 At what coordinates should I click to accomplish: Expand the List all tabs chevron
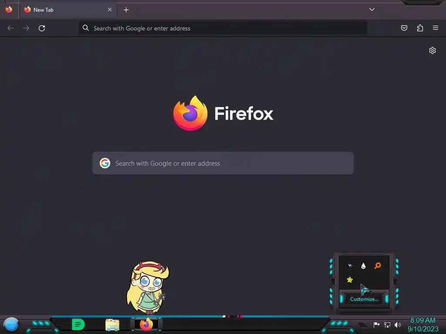(x=372, y=10)
